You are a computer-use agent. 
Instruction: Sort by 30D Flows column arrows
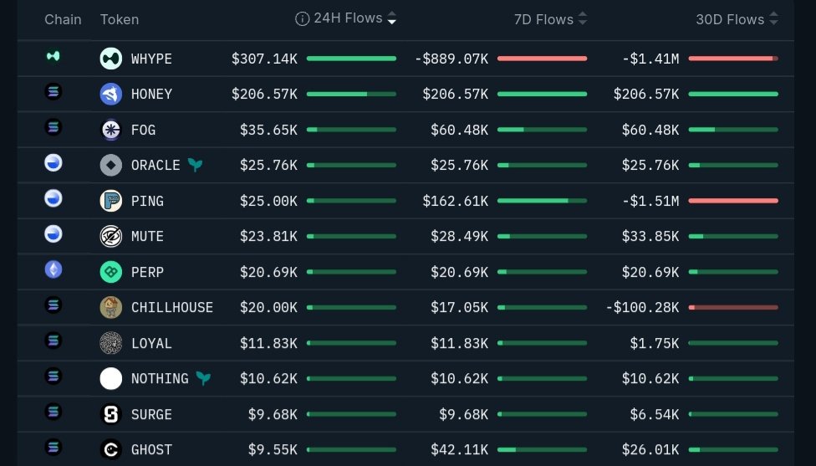pyautogui.click(x=773, y=18)
